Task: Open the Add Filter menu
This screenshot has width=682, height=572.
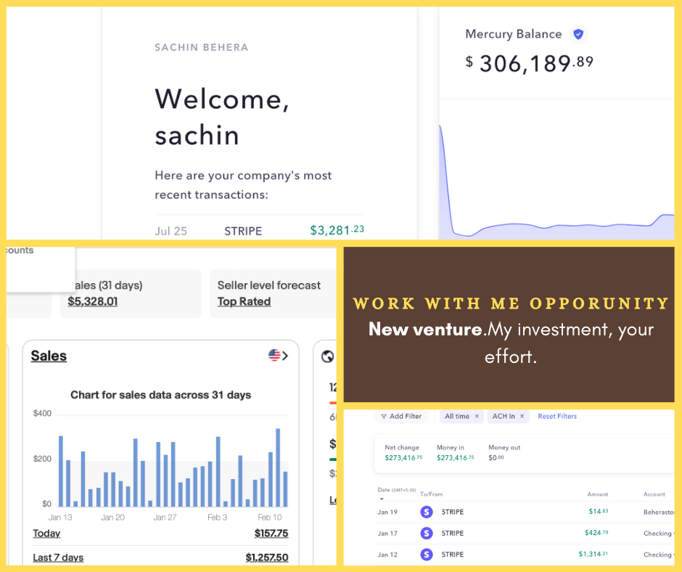Action: [x=400, y=417]
